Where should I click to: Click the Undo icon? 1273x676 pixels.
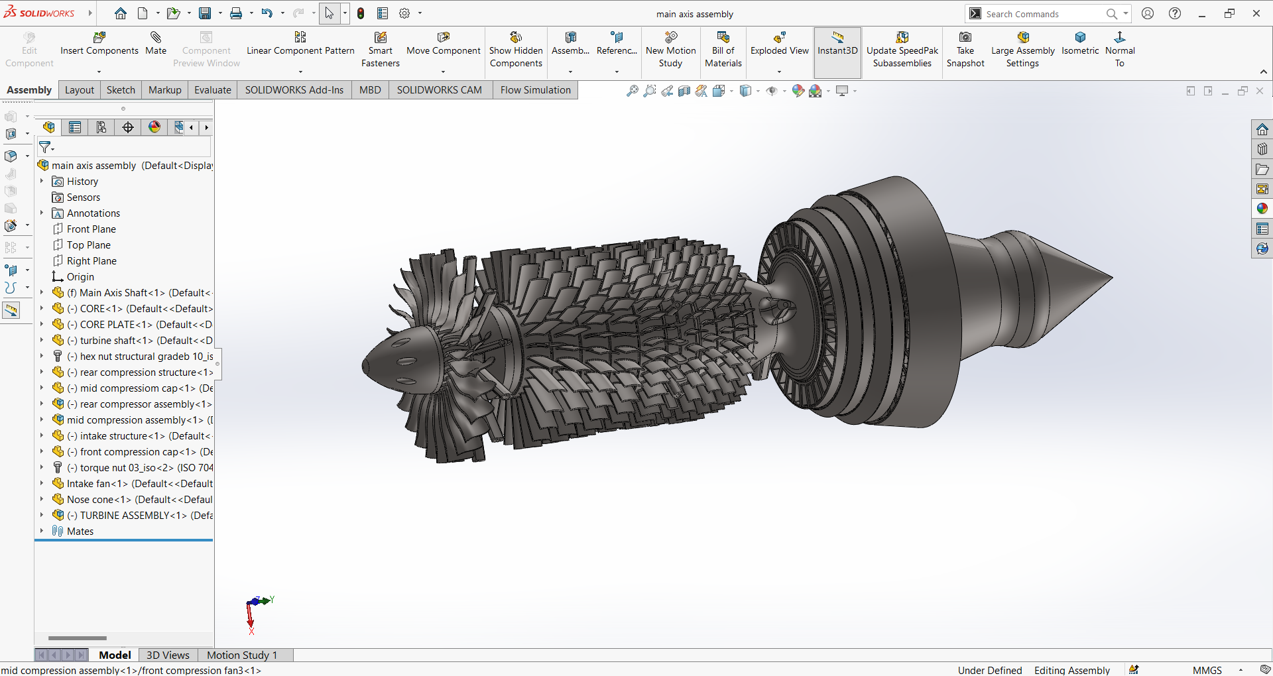[x=267, y=13]
